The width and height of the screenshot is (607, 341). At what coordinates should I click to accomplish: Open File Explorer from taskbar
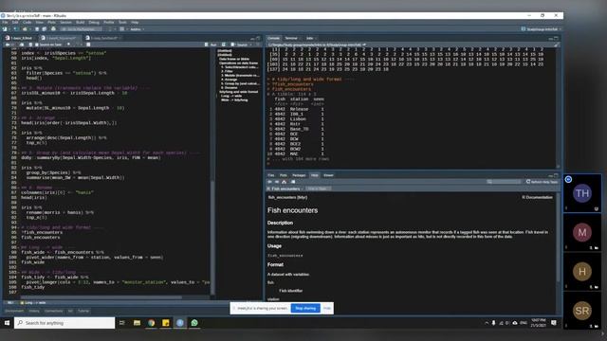click(137, 323)
